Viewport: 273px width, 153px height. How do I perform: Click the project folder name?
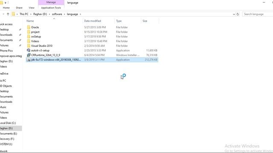[35, 32]
